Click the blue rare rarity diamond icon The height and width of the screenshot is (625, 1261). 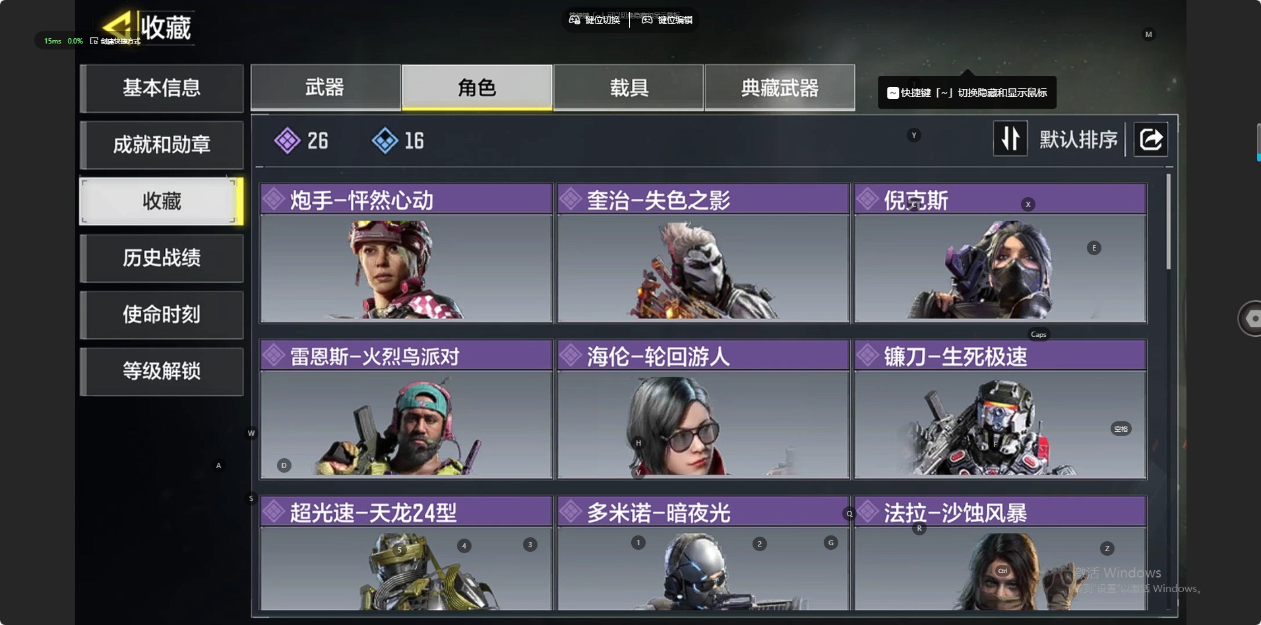[385, 140]
